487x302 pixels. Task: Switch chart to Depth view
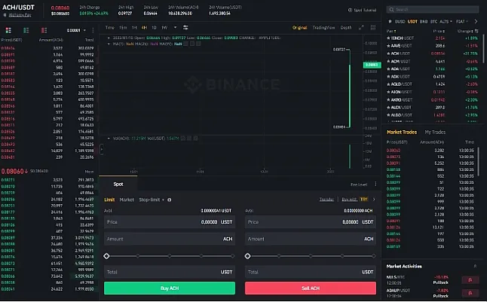pos(346,28)
